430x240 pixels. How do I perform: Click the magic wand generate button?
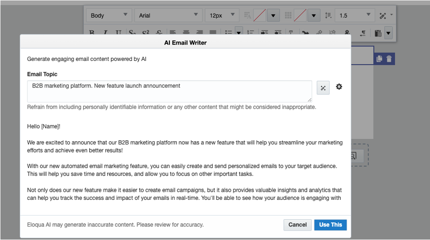pos(323,88)
